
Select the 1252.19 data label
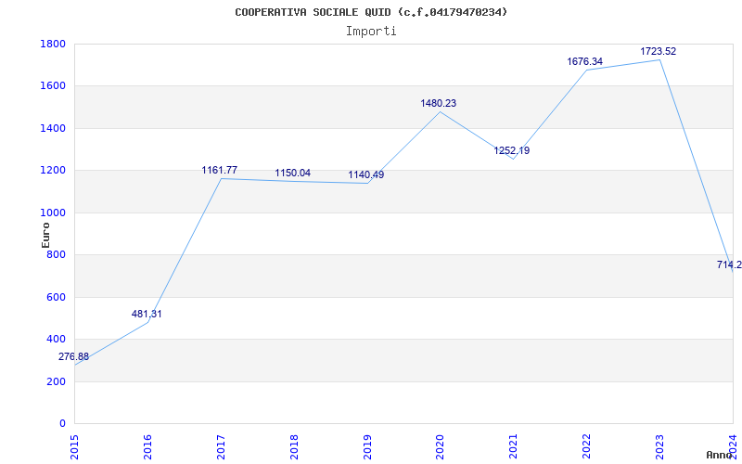click(512, 150)
